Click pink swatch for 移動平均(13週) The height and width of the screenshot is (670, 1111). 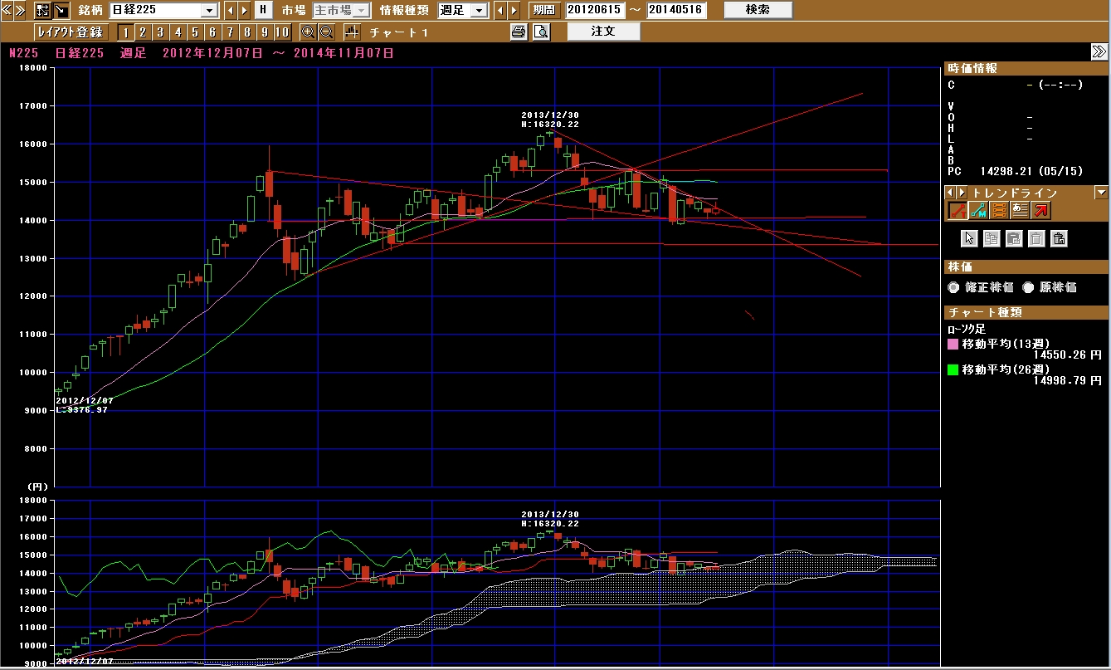[953, 344]
